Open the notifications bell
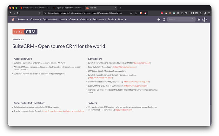 click(x=199, y=20)
